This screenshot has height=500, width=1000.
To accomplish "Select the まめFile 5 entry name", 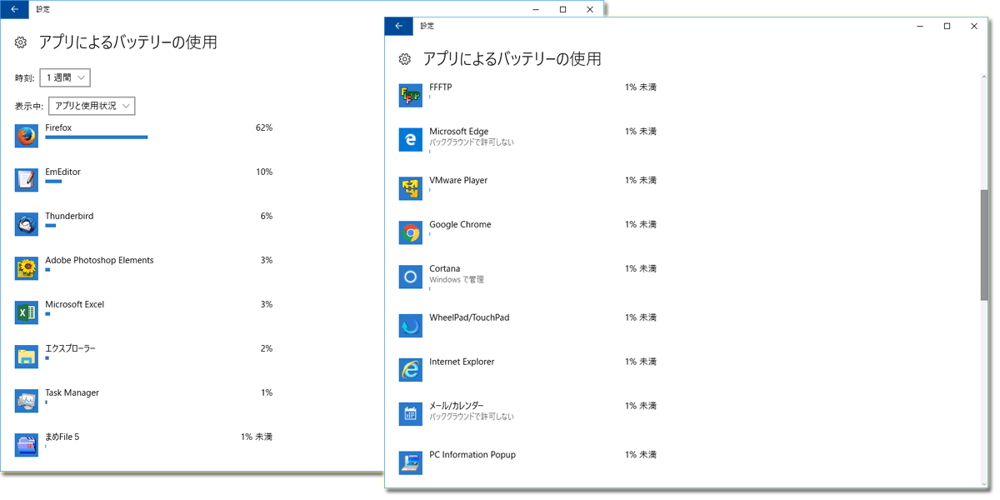I will pyautogui.click(x=62, y=437).
